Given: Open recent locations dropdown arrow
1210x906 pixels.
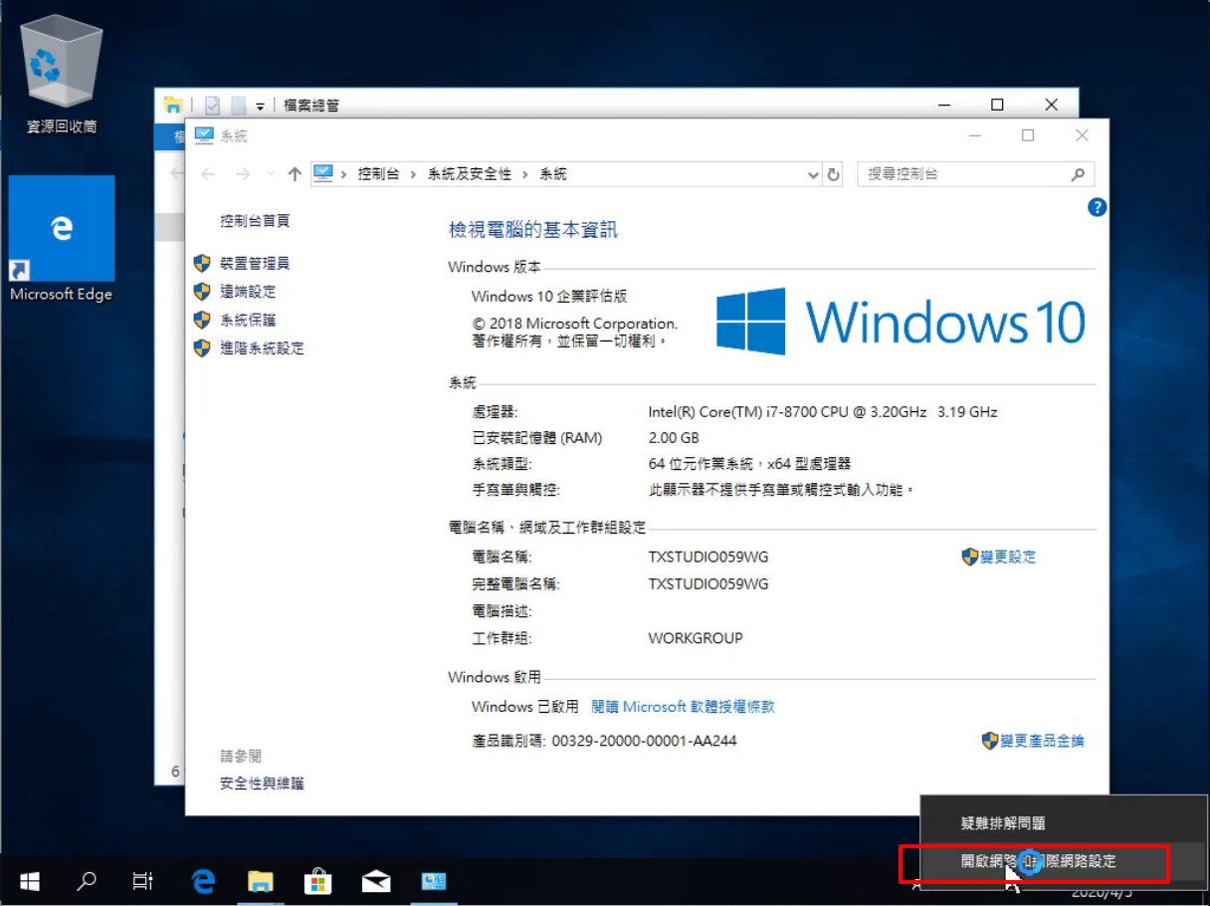Looking at the screenshot, I should click(270, 174).
